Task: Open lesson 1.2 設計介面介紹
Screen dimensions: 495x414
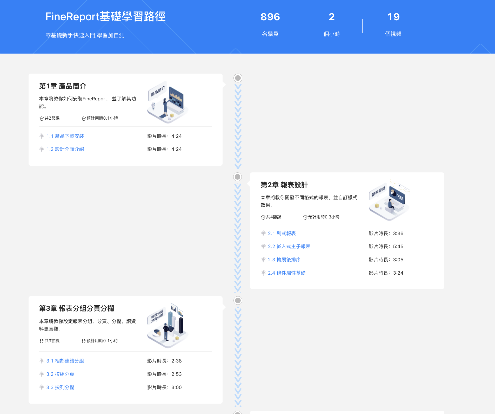Action: [65, 149]
